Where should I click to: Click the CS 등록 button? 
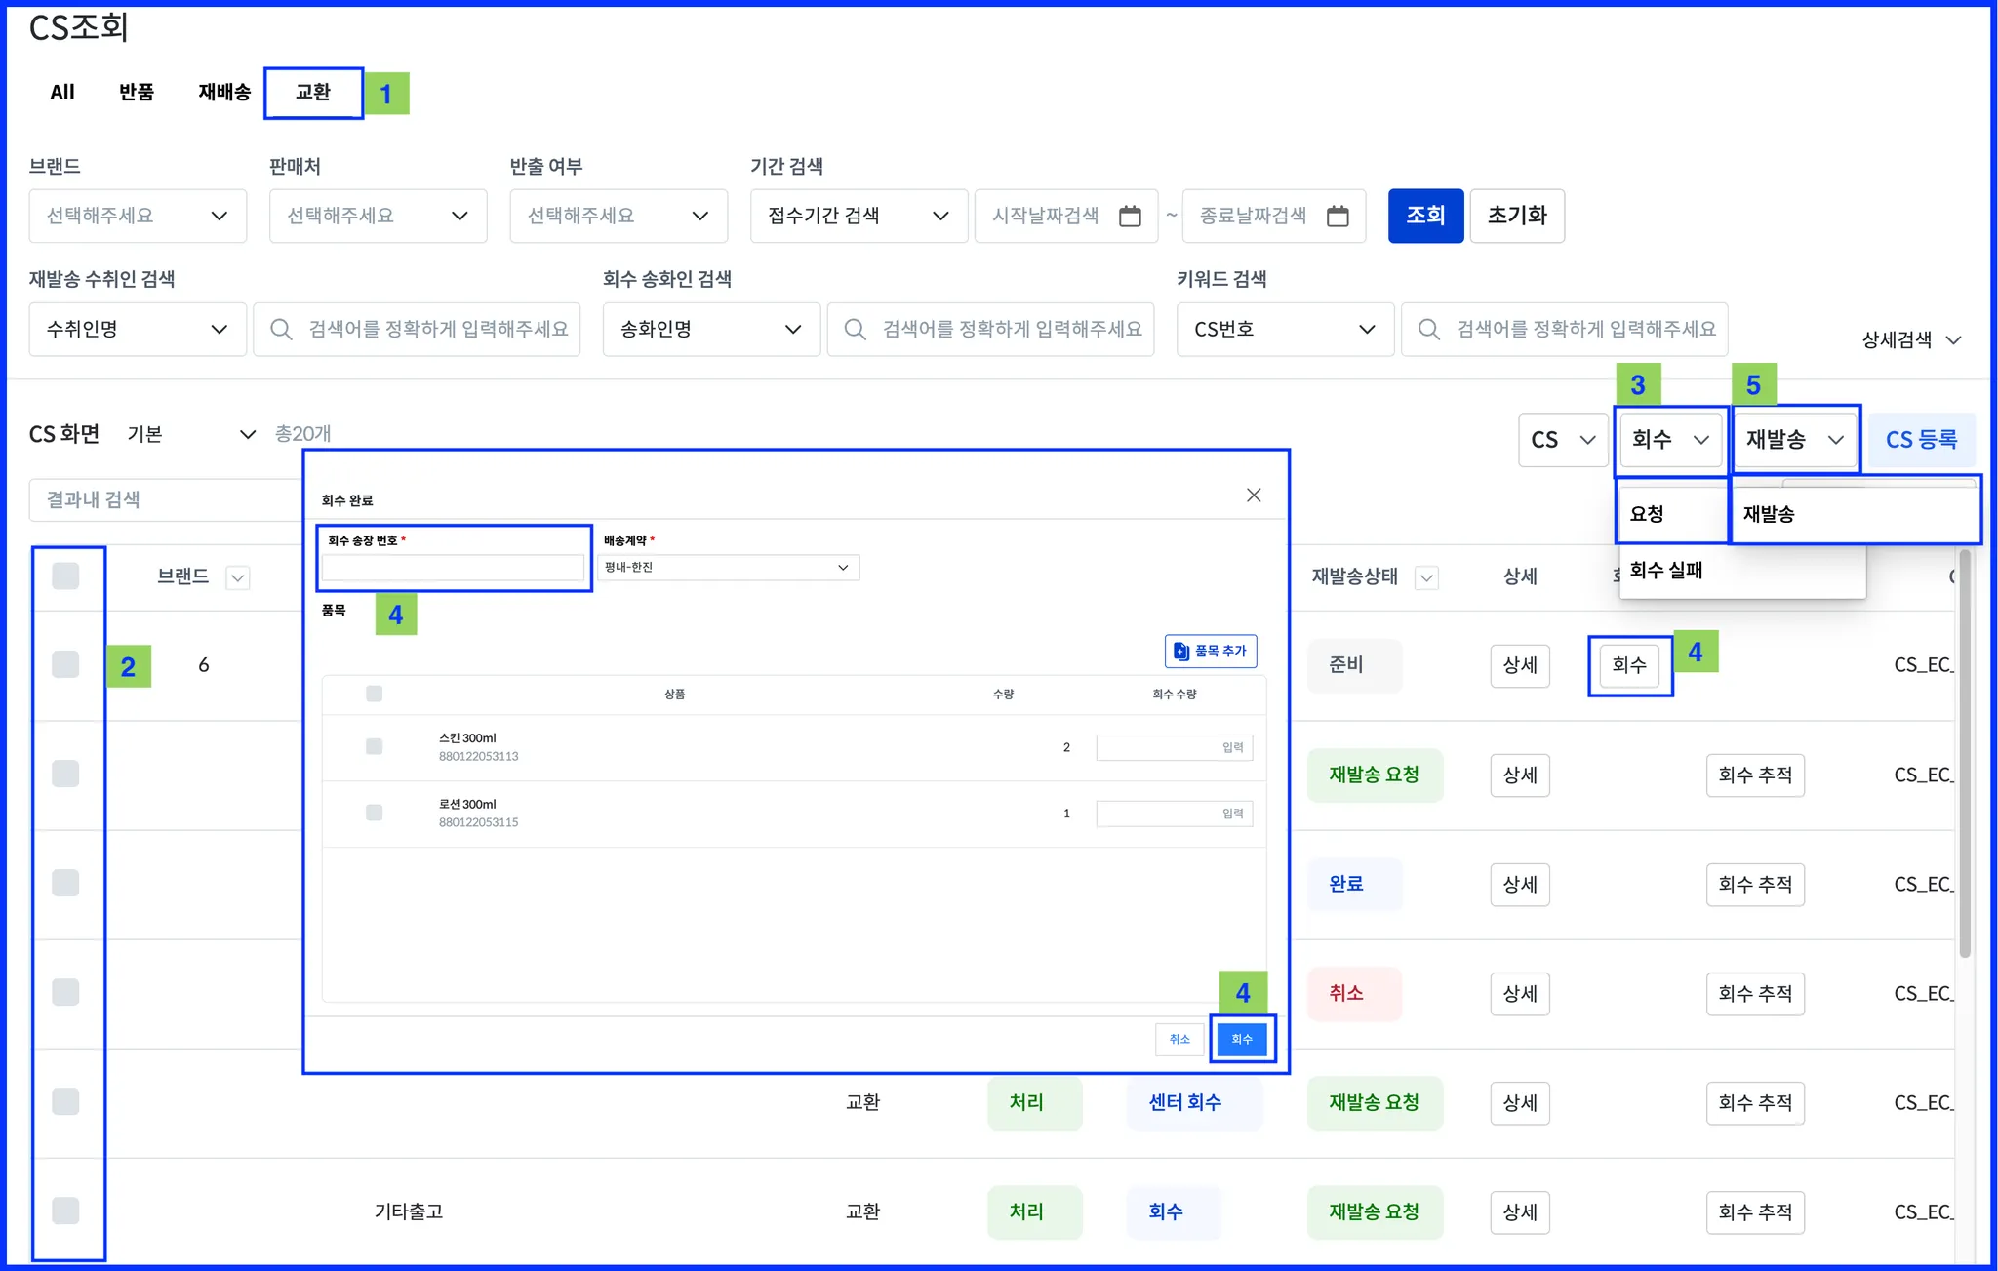[x=1920, y=440]
